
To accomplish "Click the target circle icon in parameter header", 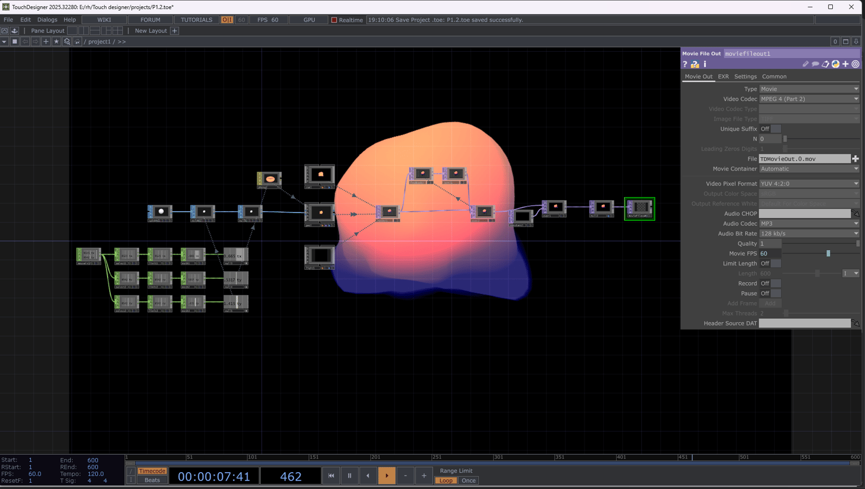I will 855,64.
